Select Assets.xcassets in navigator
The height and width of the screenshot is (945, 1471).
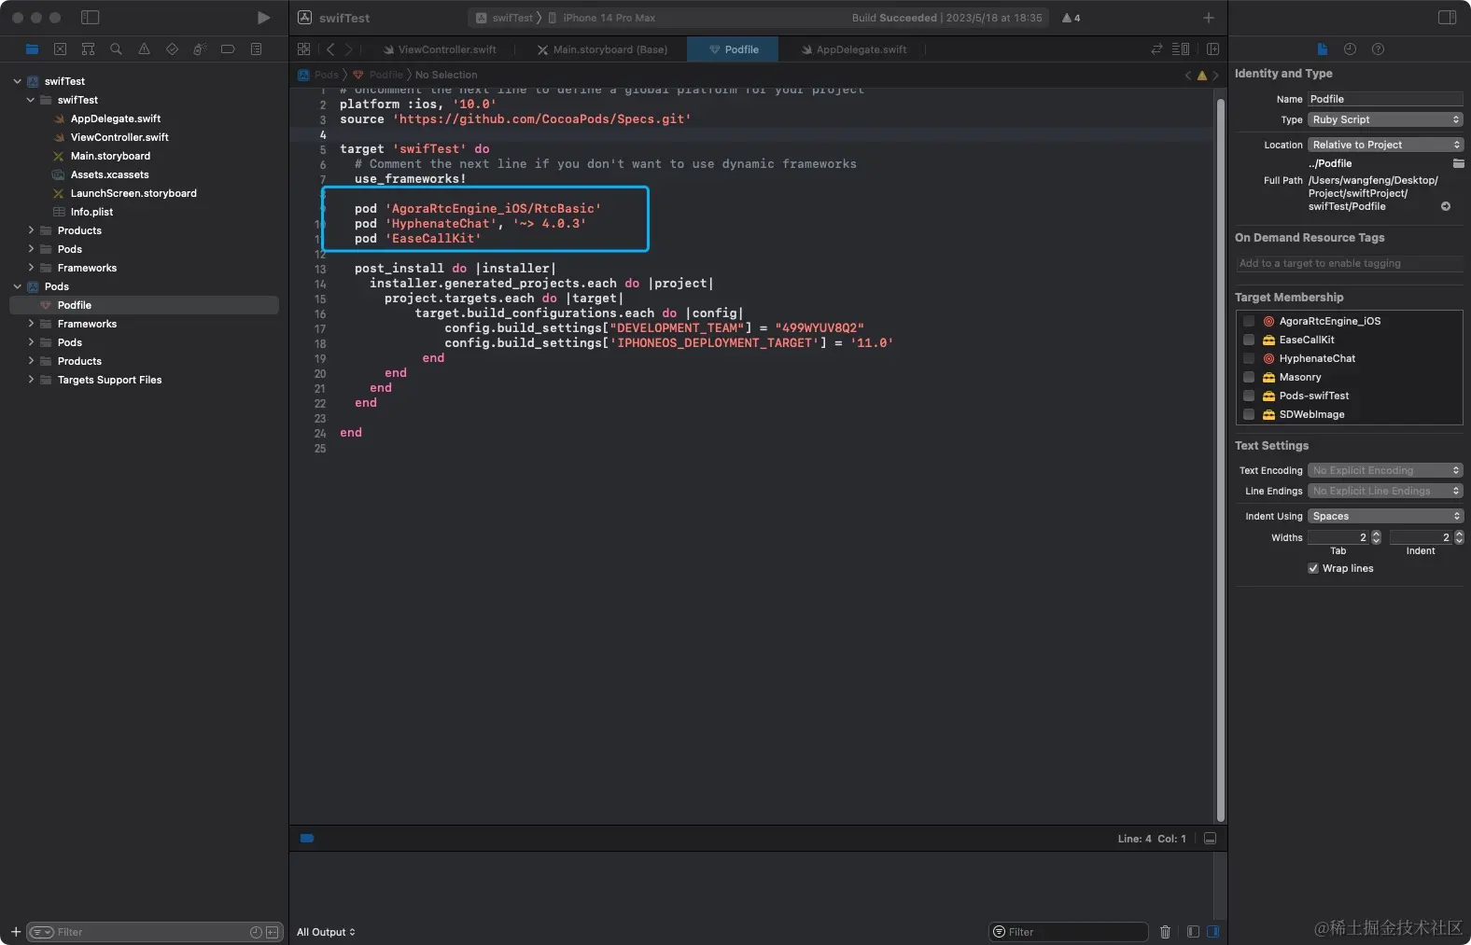[109, 174]
